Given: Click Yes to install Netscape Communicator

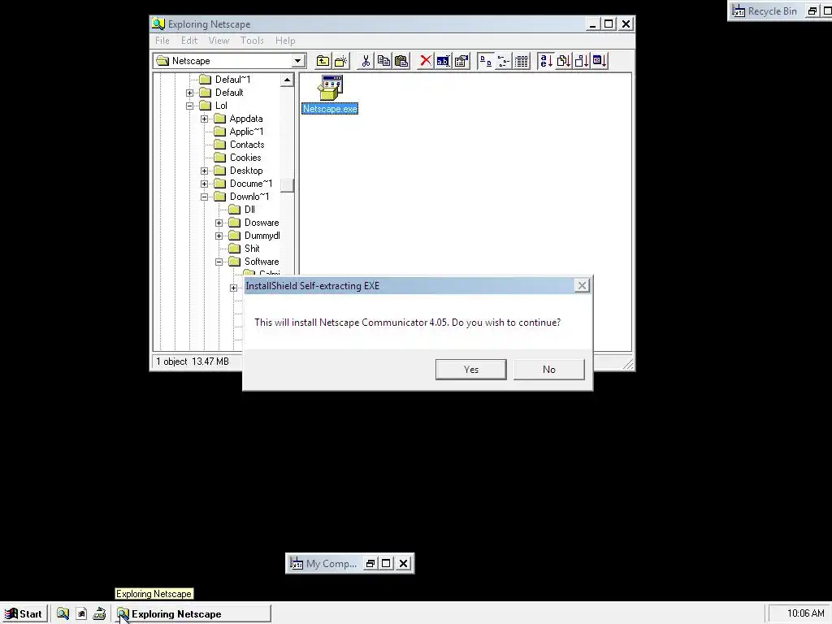Looking at the screenshot, I should [x=470, y=370].
